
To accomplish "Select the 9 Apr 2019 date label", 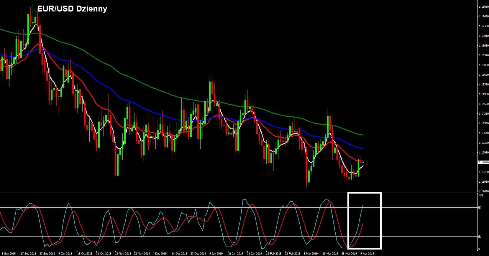I will pyautogui.click(x=367, y=254).
